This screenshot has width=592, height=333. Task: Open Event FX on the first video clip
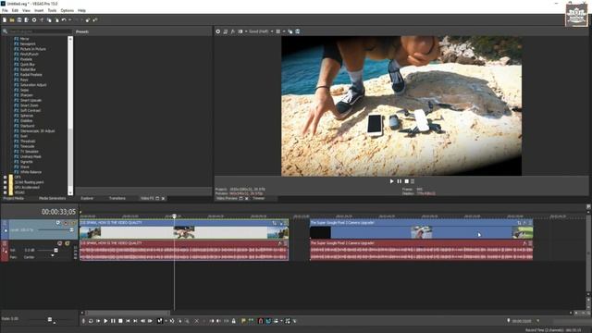[x=281, y=223]
